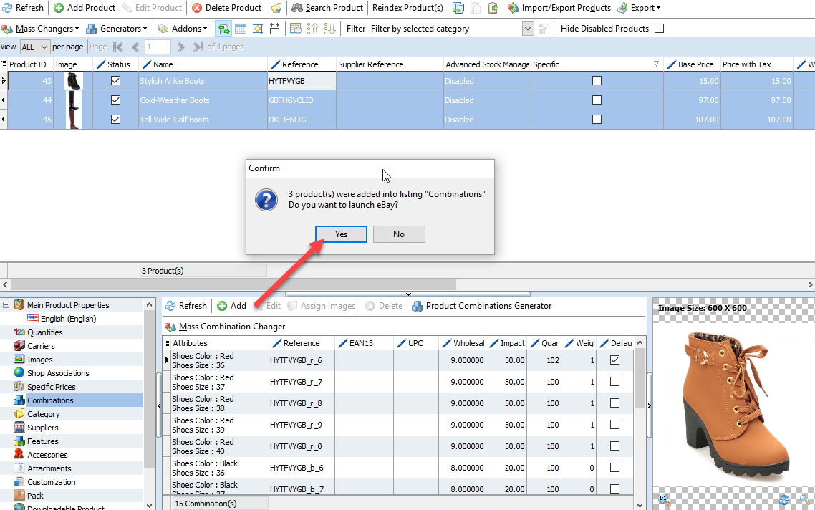Click the columns settings icon before the sort arrows

coord(296,29)
